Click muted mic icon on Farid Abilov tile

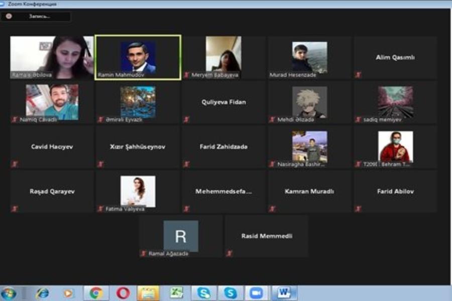[358, 209]
